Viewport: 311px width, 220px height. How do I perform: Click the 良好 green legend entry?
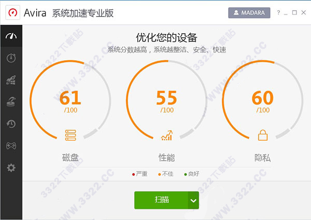tap(192, 174)
